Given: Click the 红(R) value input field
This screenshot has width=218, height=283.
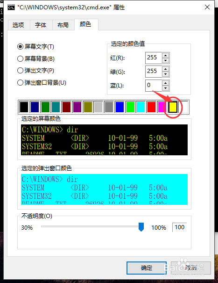Looking at the screenshot, I should coord(154,58).
